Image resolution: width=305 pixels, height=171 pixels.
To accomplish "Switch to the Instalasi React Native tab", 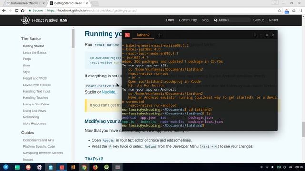I will pyautogui.click(x=24, y=3).
